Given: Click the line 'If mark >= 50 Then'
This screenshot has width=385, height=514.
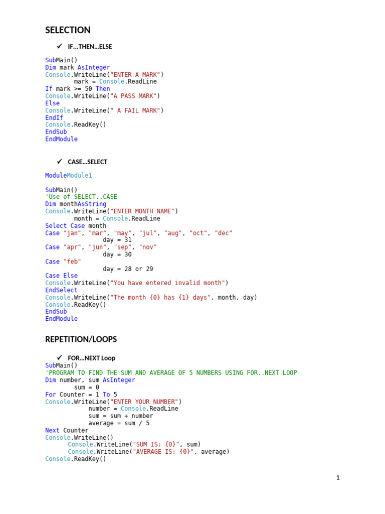Looking at the screenshot, I should click(x=78, y=89).
